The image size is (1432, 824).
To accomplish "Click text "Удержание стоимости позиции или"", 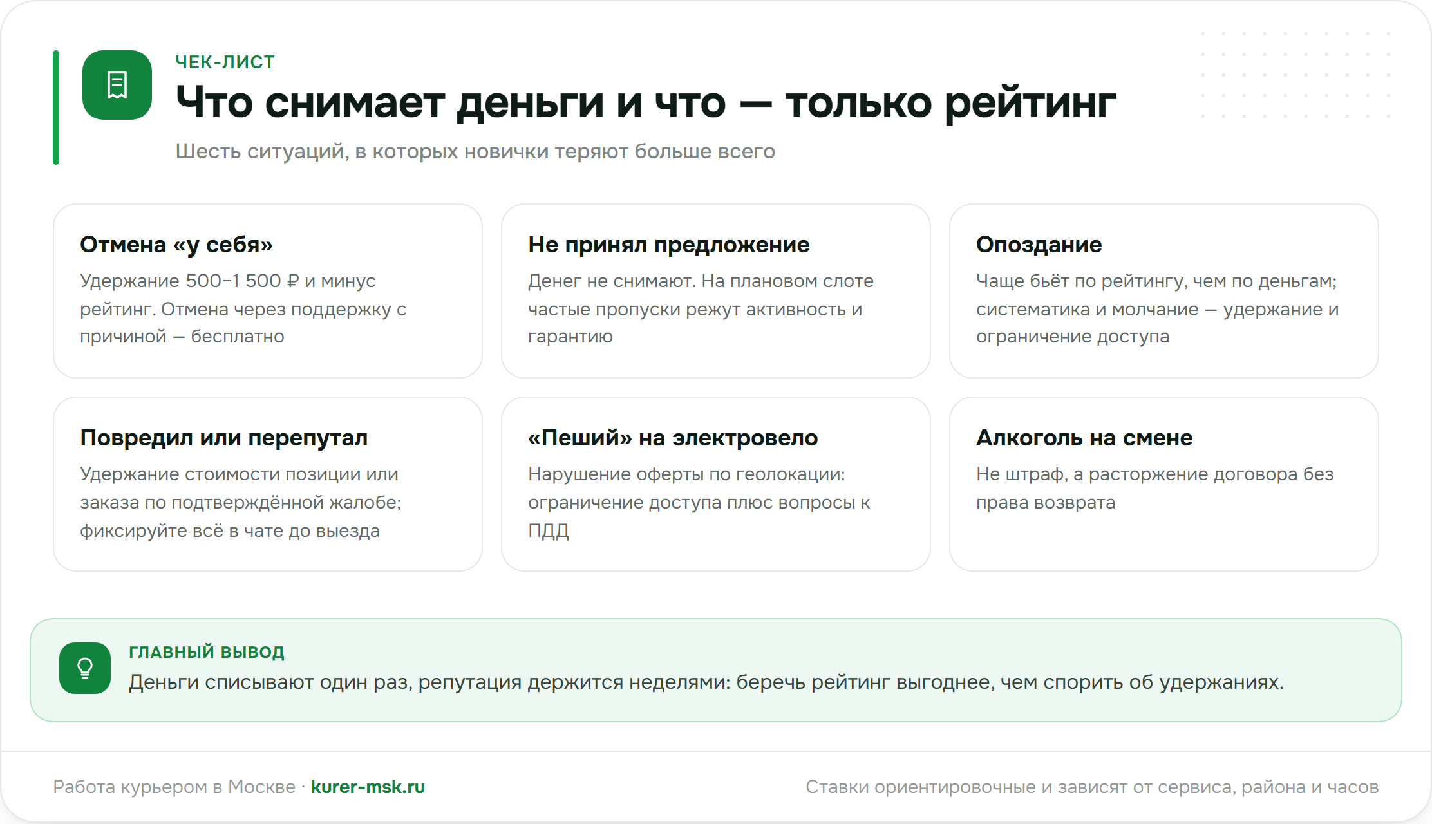I will pos(239,474).
